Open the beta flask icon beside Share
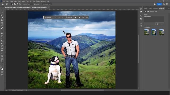The image size is (170, 95). click(155, 4)
